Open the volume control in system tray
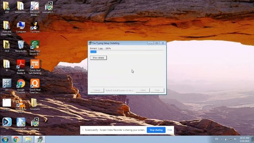254x143 pixels. 226,139
